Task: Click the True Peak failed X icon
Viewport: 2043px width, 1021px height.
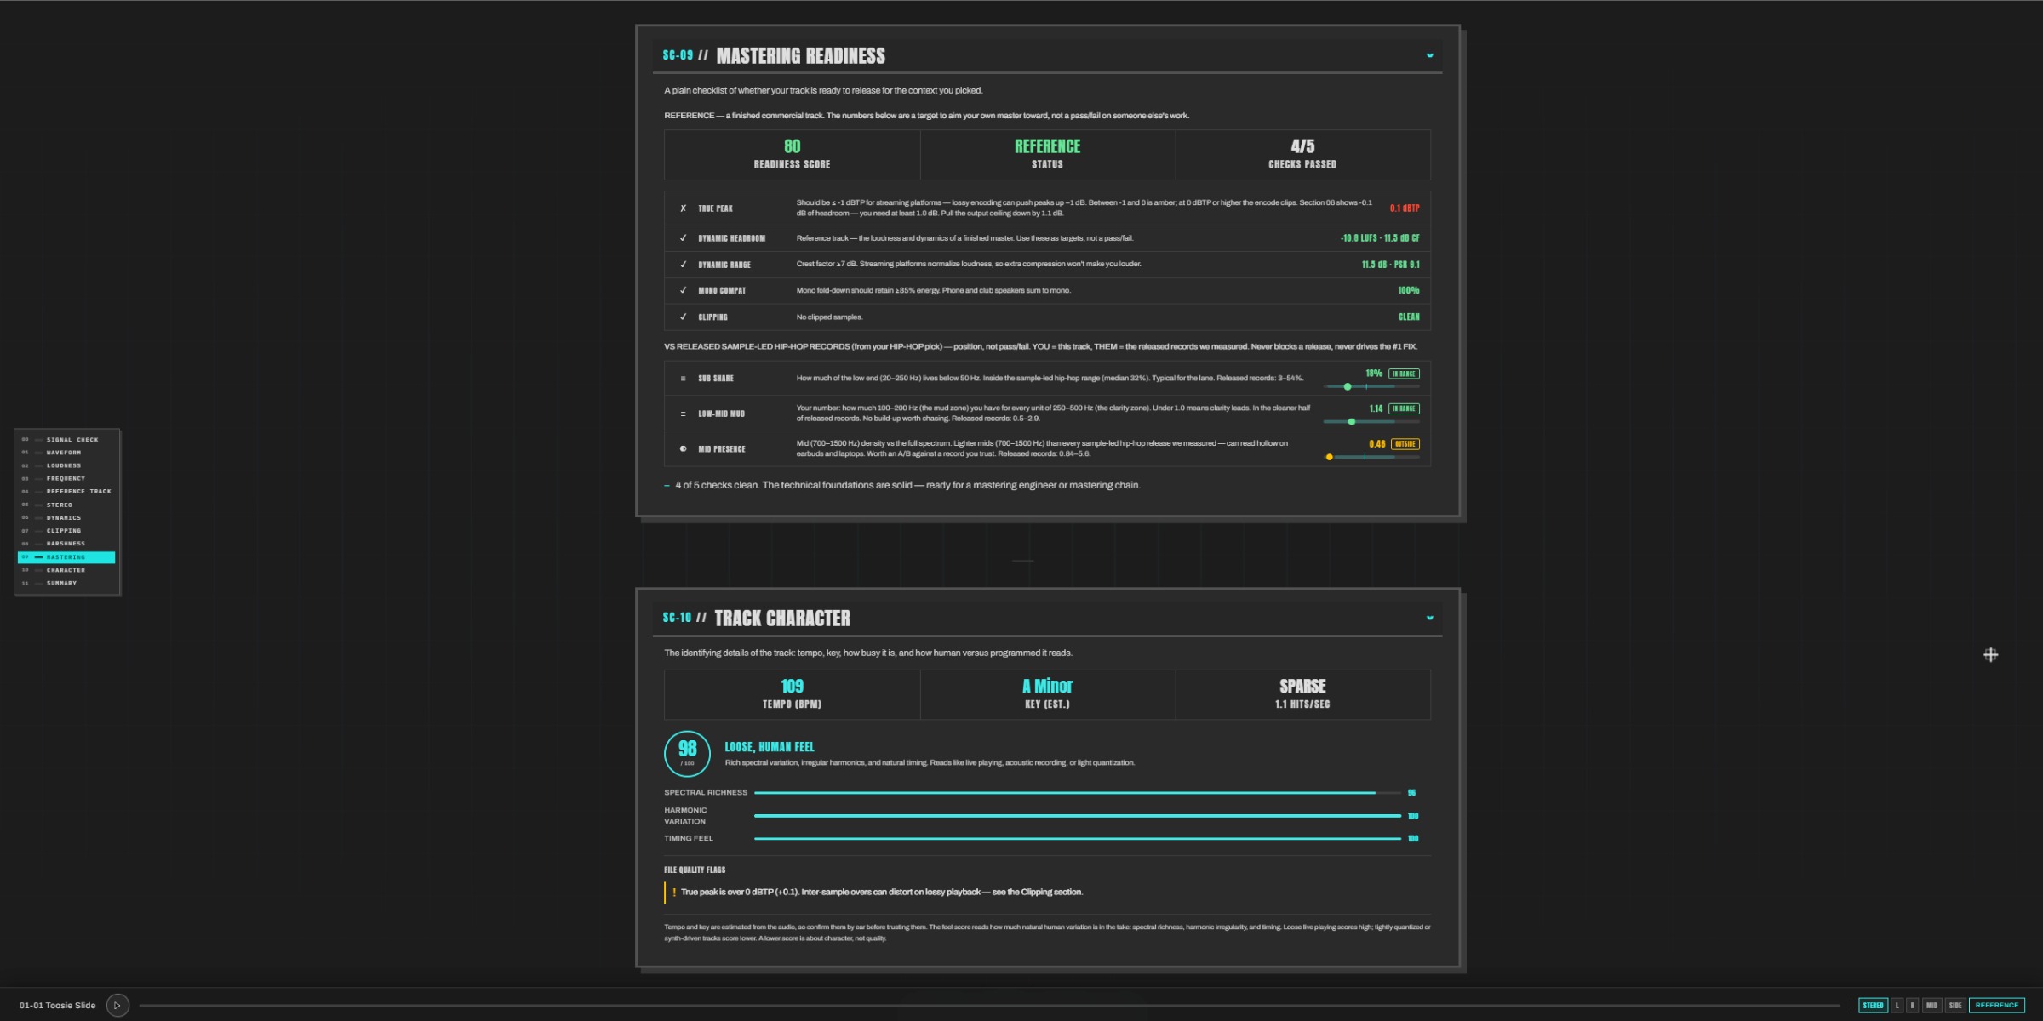Action: pos(683,208)
